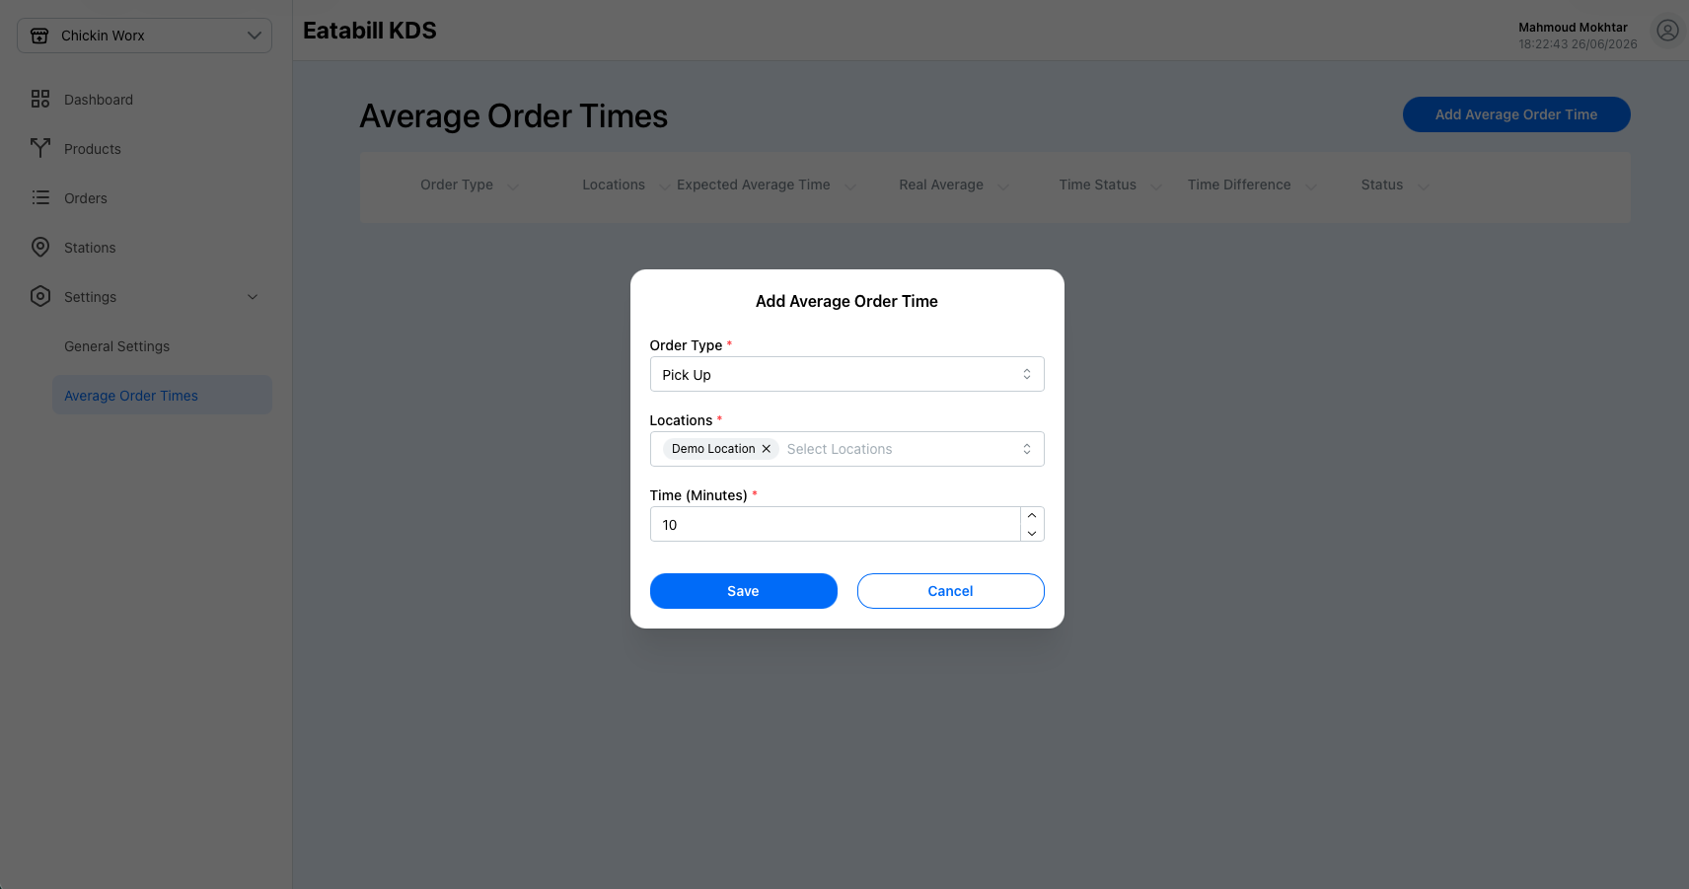Click the Eatabill KDS title
1689x889 pixels.
point(370,31)
